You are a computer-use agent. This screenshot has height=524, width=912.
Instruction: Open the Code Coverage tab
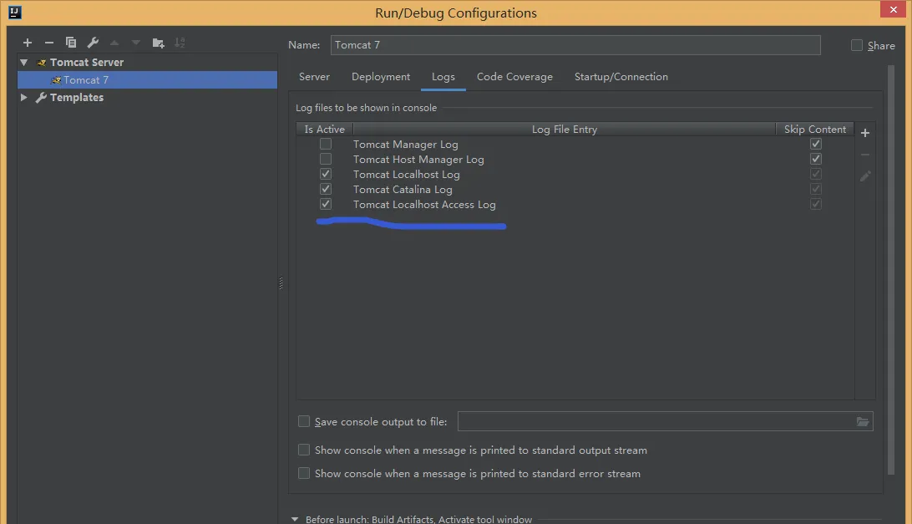[514, 77]
